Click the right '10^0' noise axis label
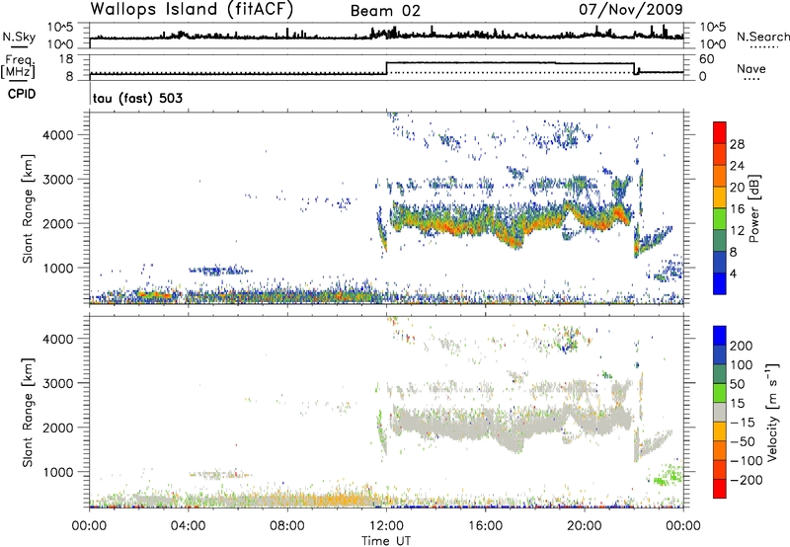Viewport: 790px width, 547px height. click(713, 44)
